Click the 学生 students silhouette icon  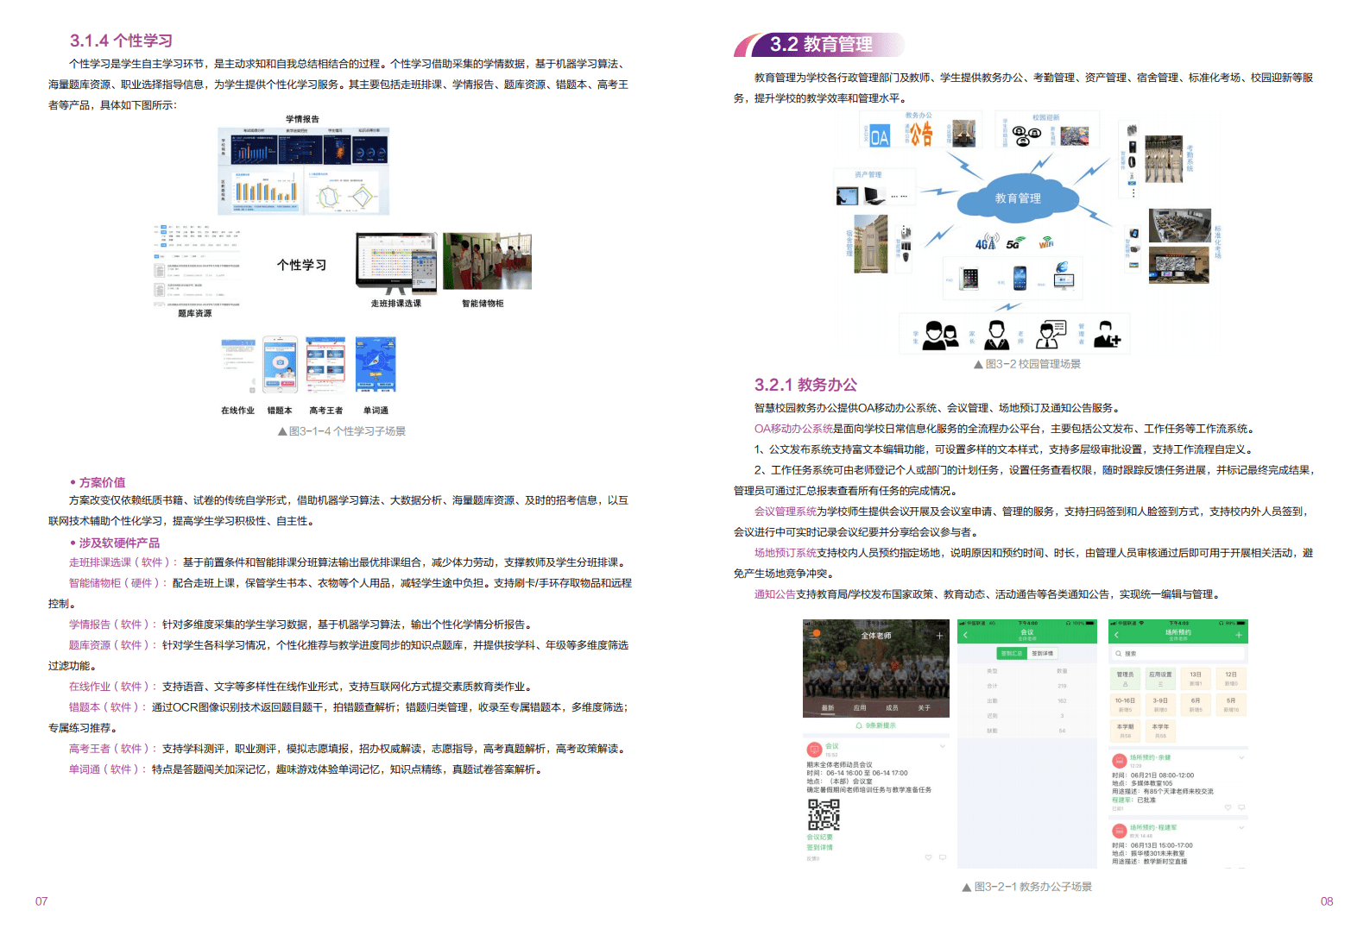[x=939, y=336]
